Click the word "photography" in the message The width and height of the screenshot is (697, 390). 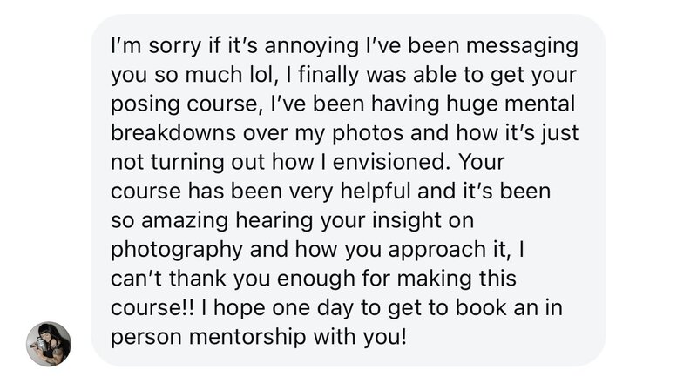[x=176, y=252]
